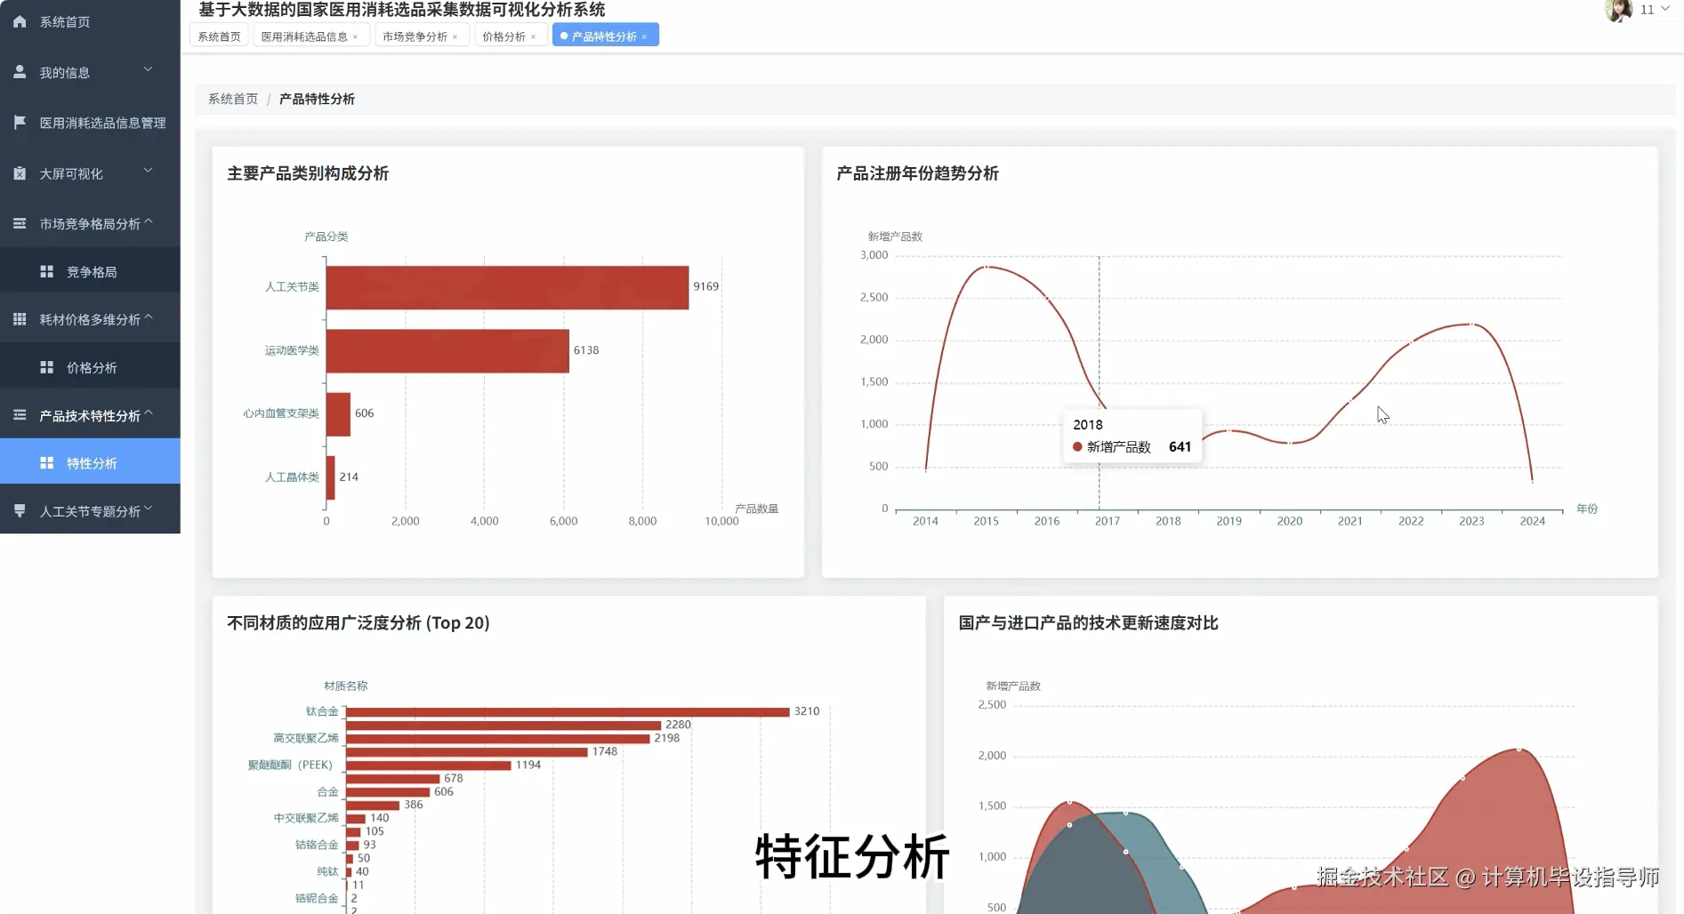
Task: Switch to the 市场竞争分析 tab
Action: pos(415,36)
